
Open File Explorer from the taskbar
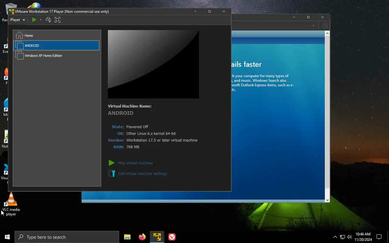tap(127, 237)
